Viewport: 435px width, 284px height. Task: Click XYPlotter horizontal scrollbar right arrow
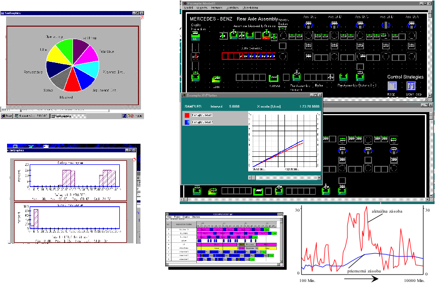coord(319,177)
